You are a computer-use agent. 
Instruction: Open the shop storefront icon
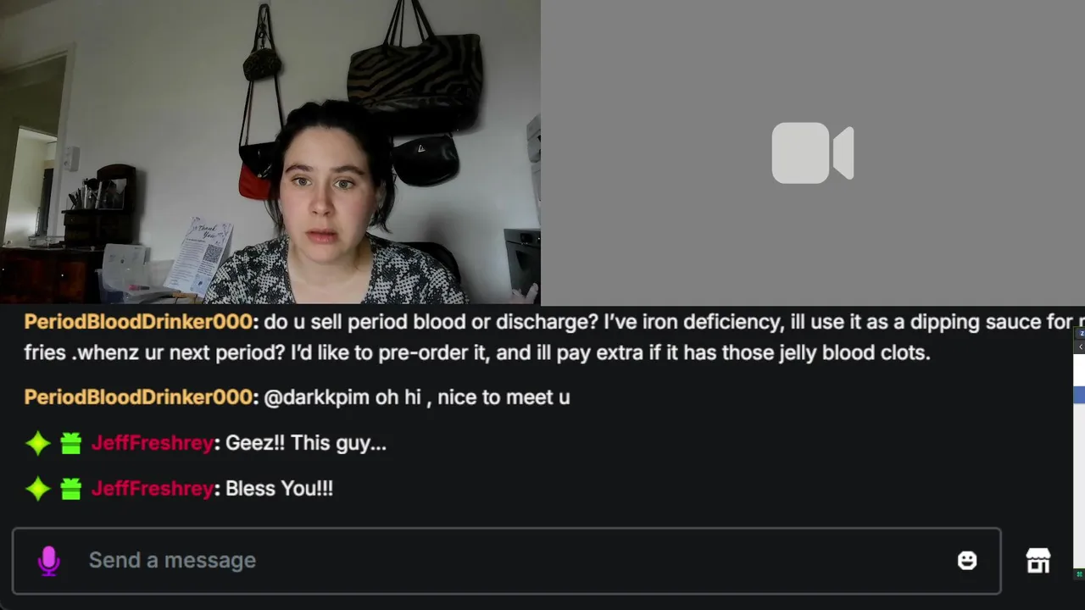click(x=1038, y=560)
